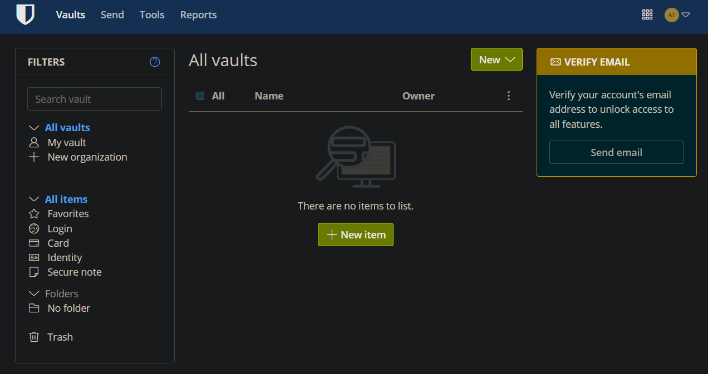Viewport: 708px width, 374px height.
Task: Click the My vault person icon
Action: point(34,142)
